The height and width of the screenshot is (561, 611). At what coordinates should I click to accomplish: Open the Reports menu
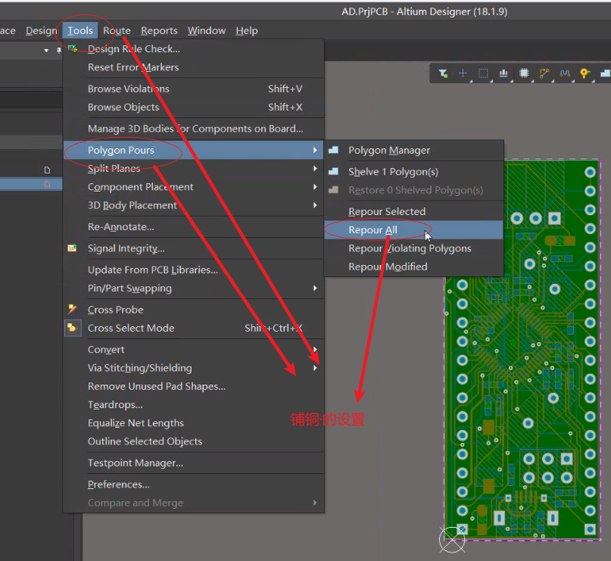pos(159,30)
